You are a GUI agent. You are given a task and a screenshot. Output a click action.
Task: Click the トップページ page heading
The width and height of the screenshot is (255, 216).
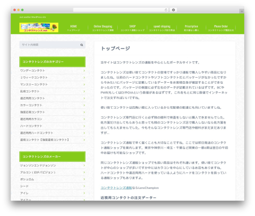(x=115, y=49)
